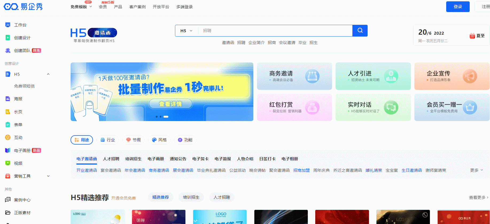Select the 用途 filter tab
The width and height of the screenshot is (490, 224).
point(82,140)
